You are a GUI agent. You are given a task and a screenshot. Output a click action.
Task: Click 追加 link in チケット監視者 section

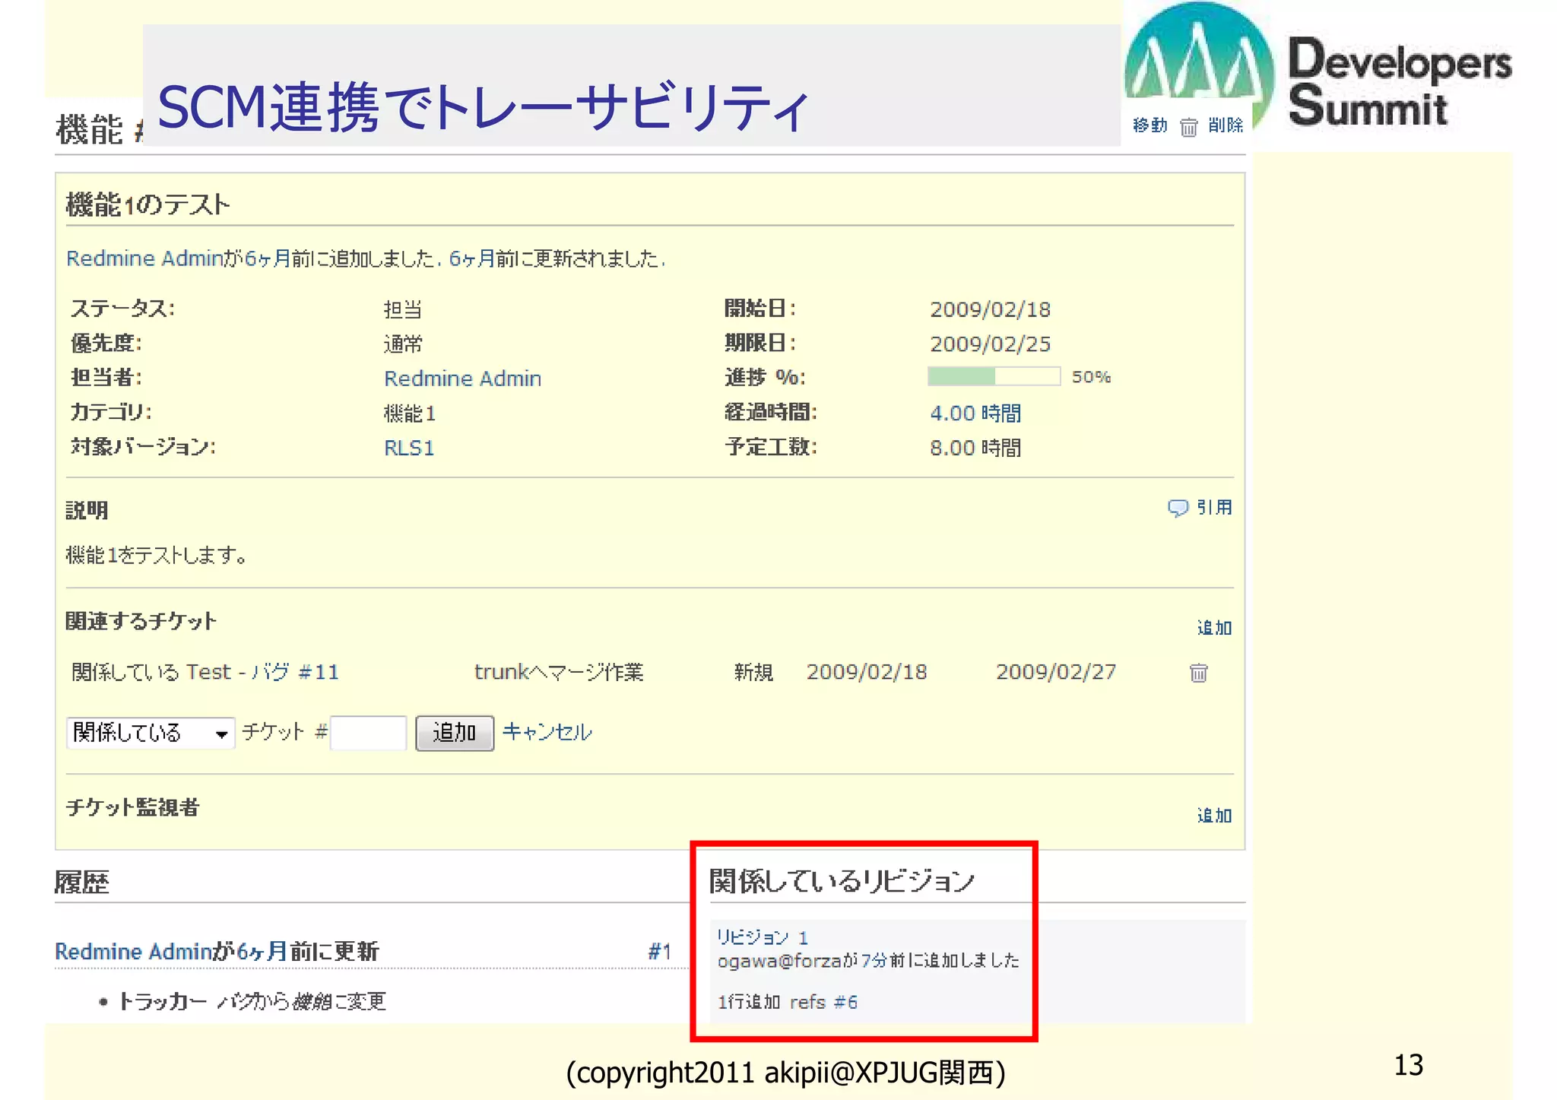click(1214, 816)
